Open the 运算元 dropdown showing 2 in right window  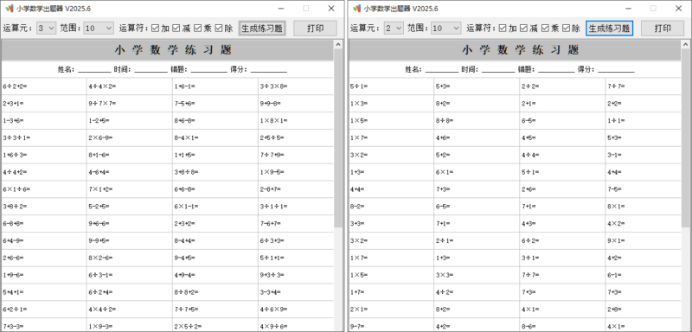[394, 29]
